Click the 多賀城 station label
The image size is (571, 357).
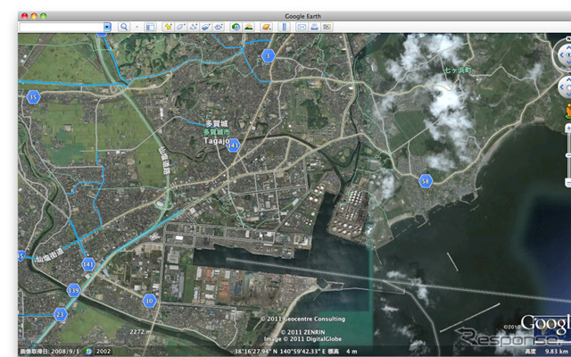pos(217,124)
